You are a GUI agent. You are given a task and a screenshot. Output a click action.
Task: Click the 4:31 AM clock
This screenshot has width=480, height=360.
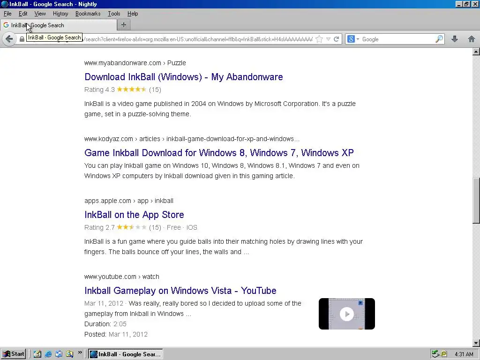[464, 354]
